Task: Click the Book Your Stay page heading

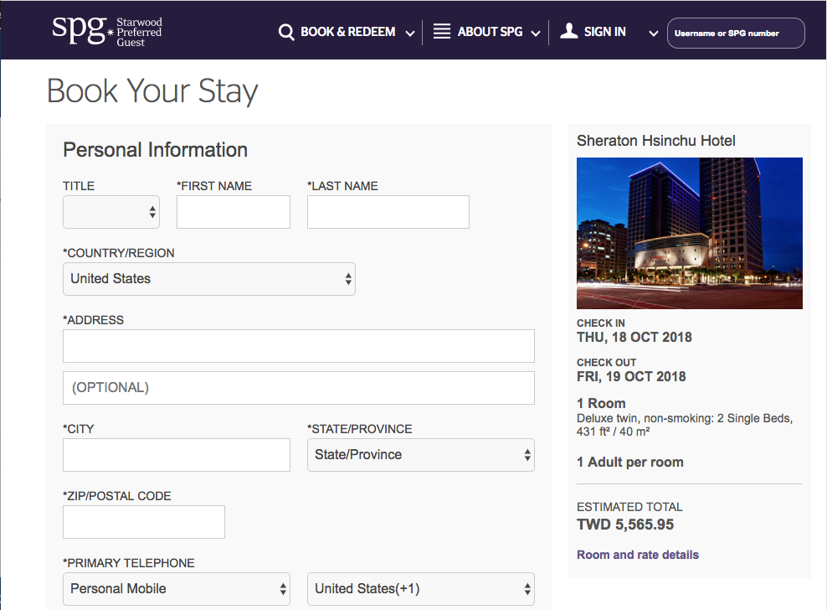Action: (x=152, y=90)
